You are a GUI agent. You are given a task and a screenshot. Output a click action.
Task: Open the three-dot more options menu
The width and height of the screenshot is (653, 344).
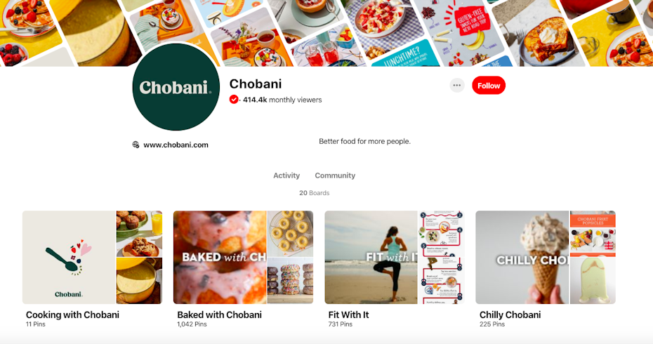click(457, 86)
